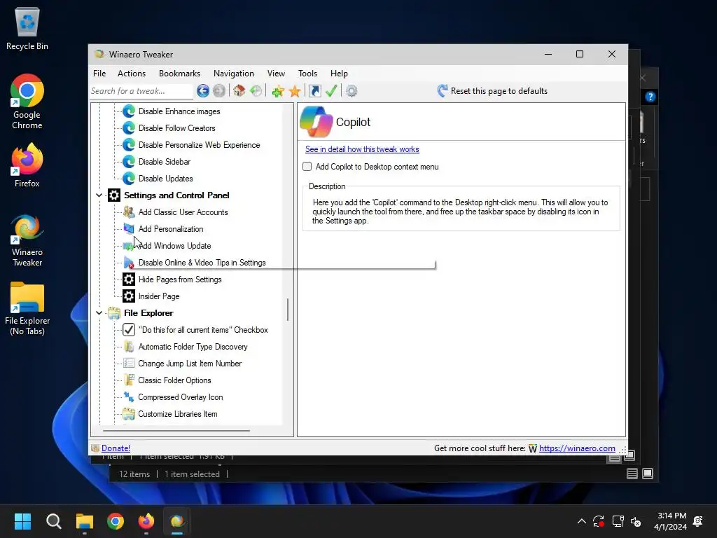This screenshot has height=538, width=717.
Task: Open the notification bell icon
Action: [x=698, y=521]
